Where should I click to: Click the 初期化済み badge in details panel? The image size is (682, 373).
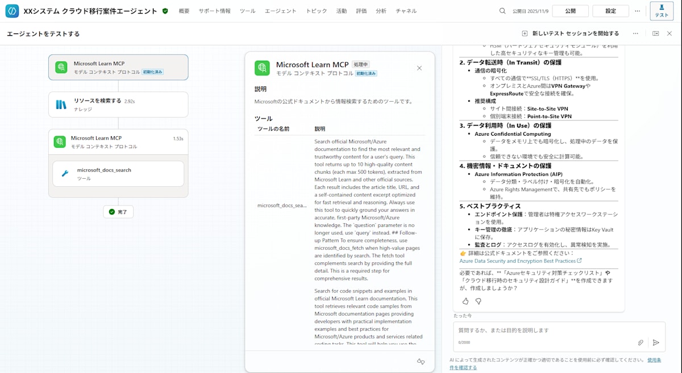367,74
